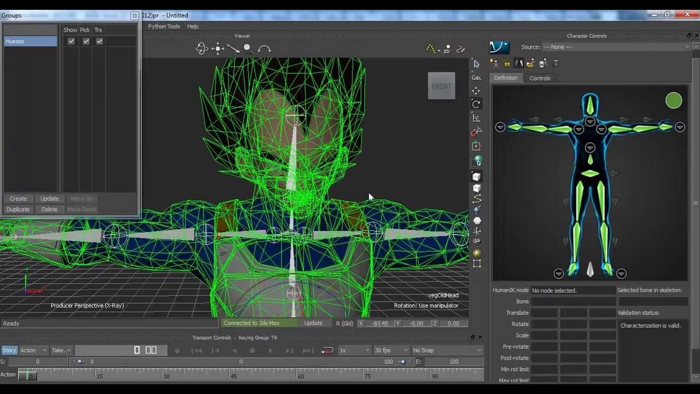This screenshot has height=394, width=700.
Task: Open the Character Controls blue menu button
Action: click(x=499, y=47)
